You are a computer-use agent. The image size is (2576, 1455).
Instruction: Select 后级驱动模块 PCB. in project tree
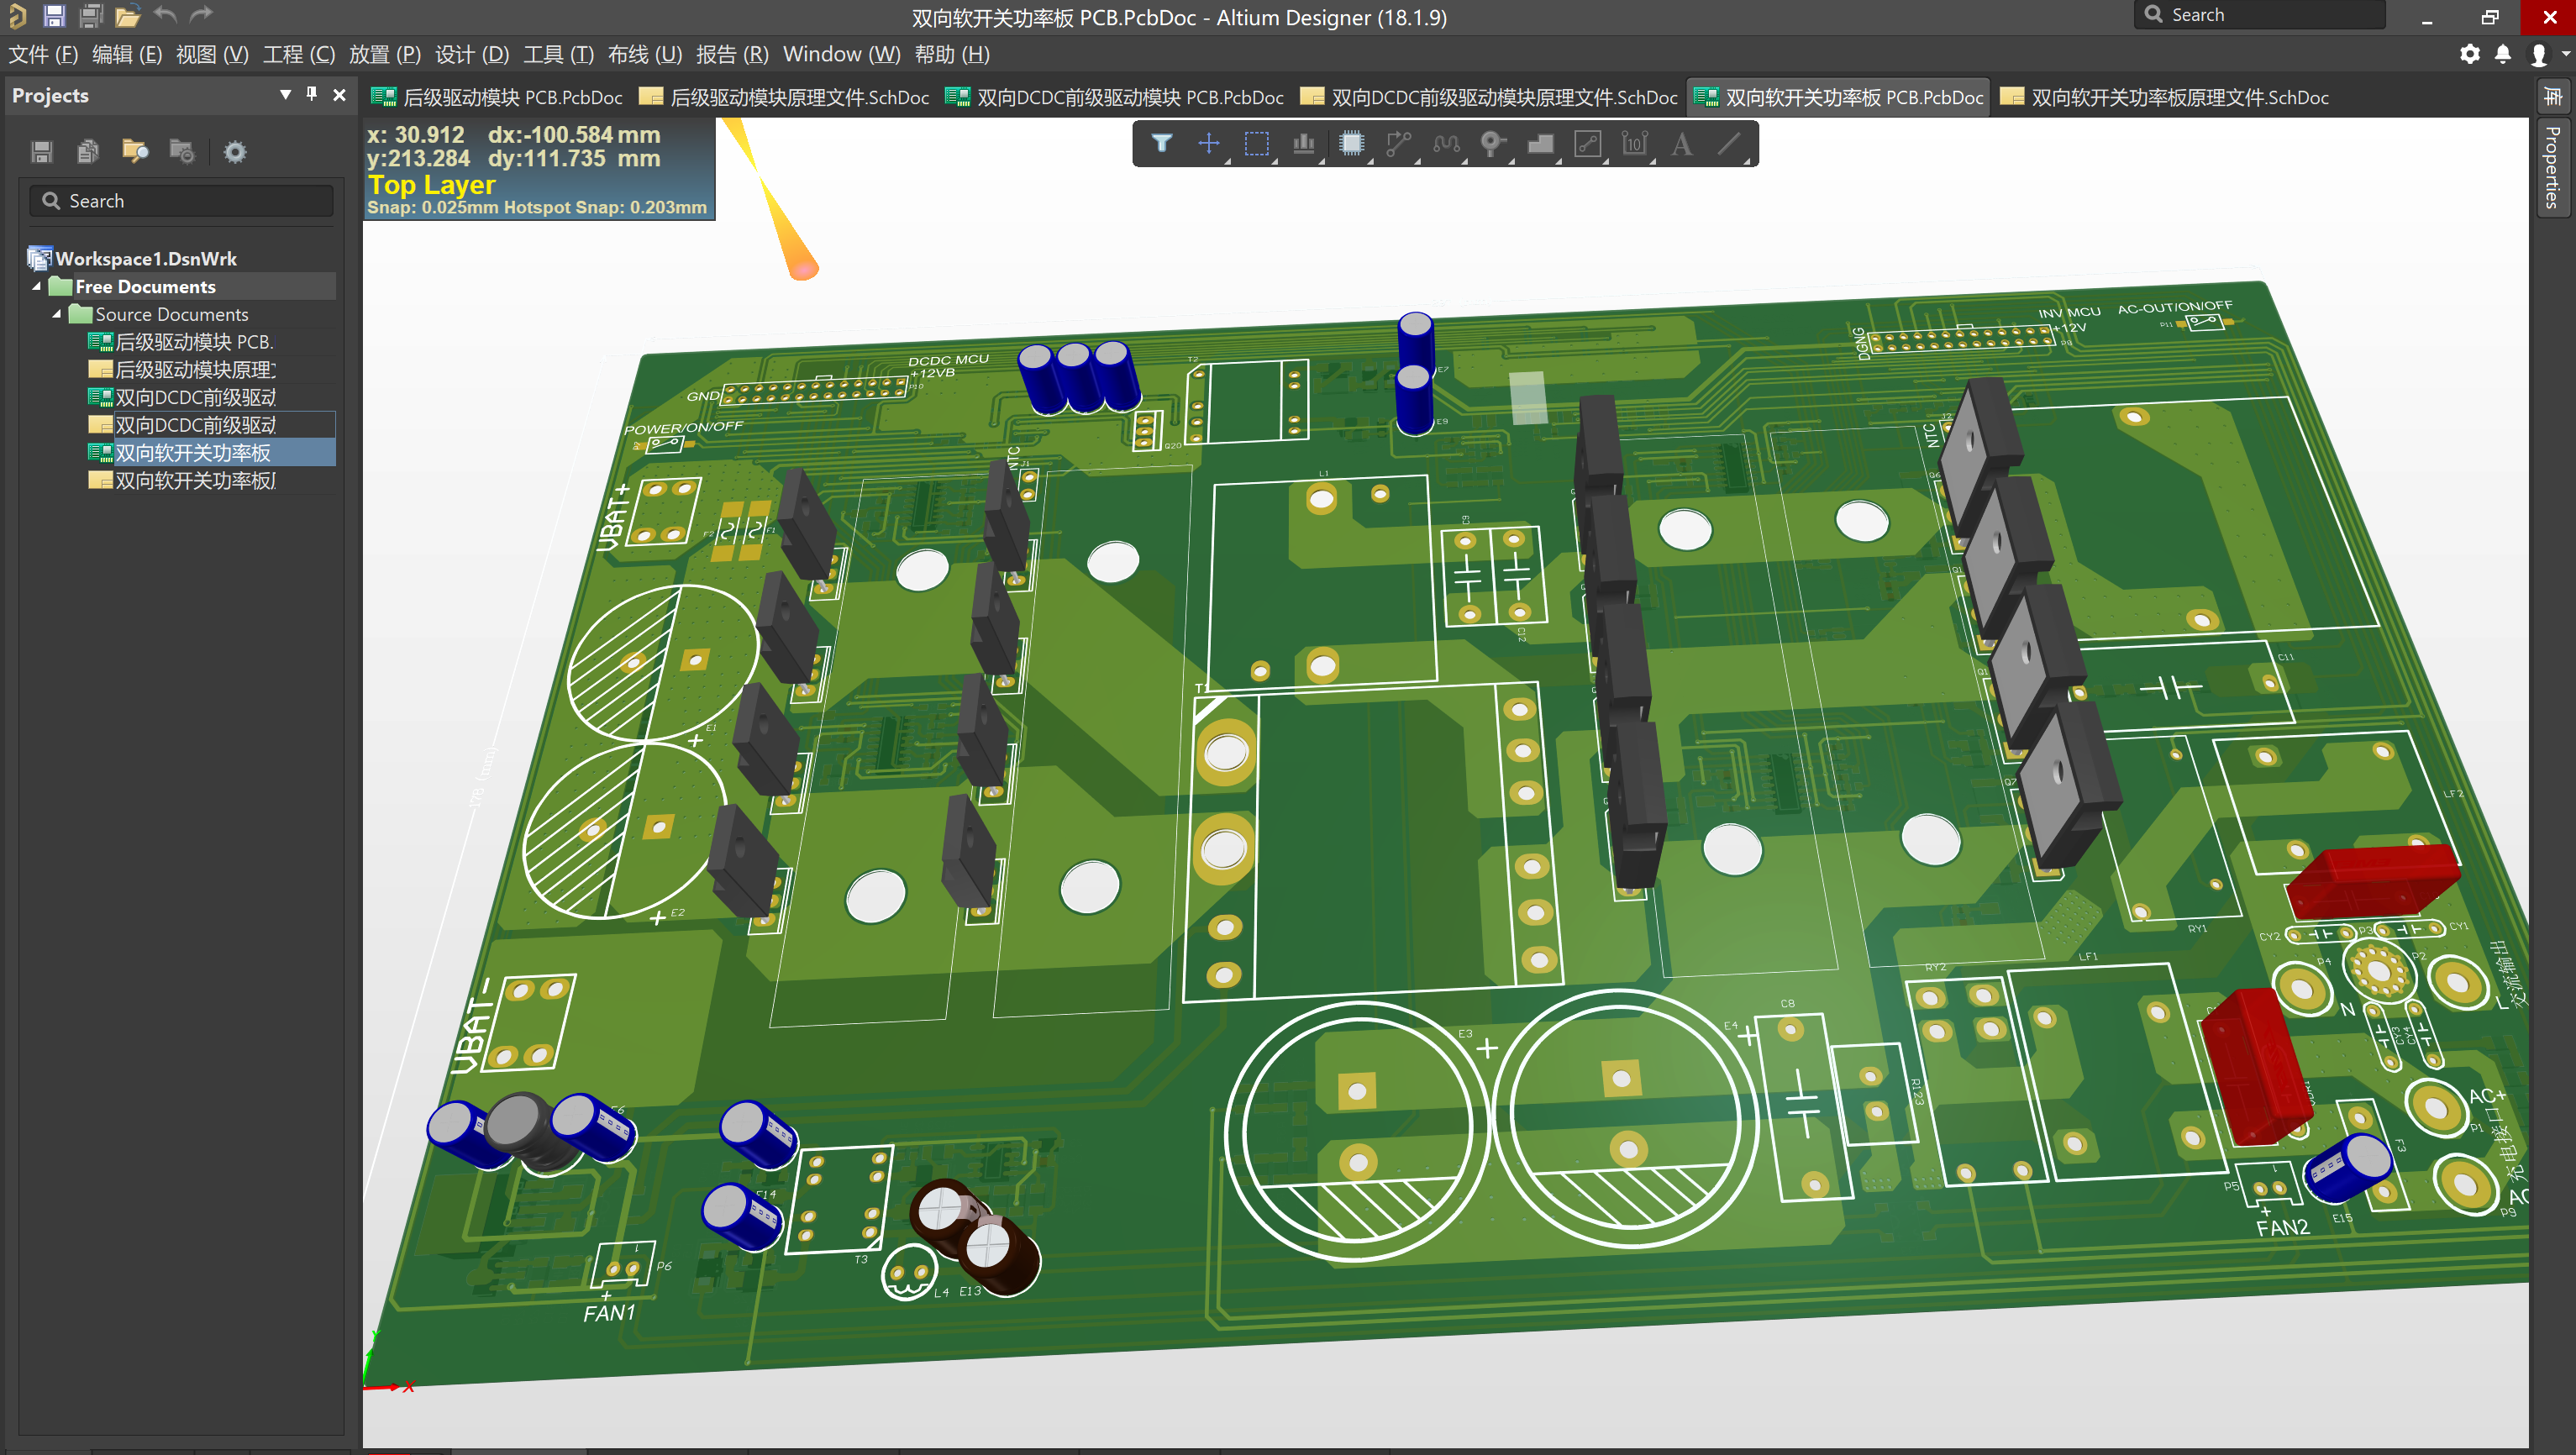coord(194,342)
